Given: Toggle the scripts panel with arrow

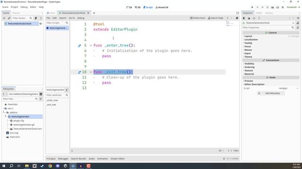Looking at the screenshot, I should 72,151.
